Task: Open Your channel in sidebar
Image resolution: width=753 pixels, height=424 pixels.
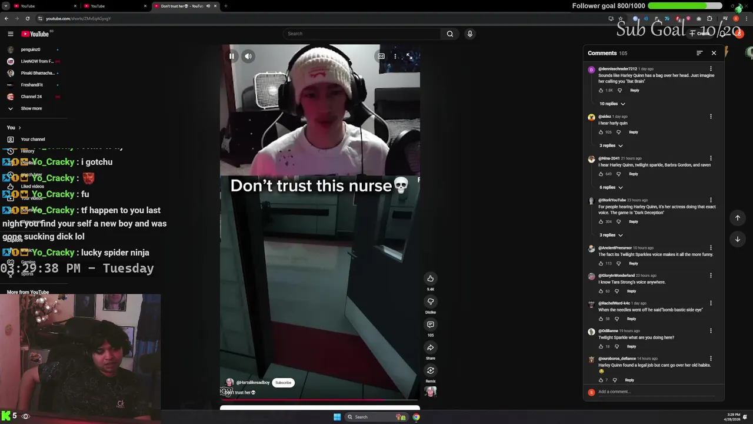Action: (32, 140)
